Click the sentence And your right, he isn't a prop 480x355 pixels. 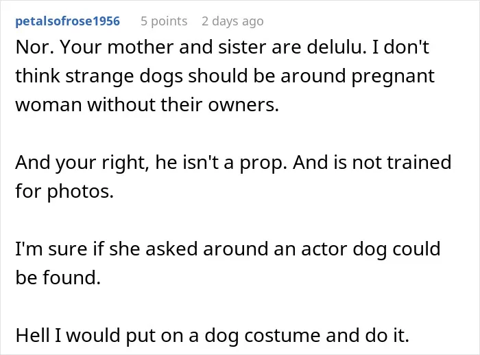click(x=152, y=163)
